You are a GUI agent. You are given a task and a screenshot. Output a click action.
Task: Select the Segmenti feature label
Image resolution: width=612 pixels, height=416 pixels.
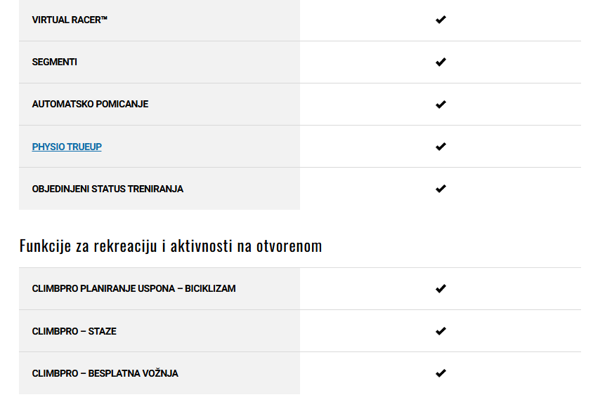click(54, 62)
